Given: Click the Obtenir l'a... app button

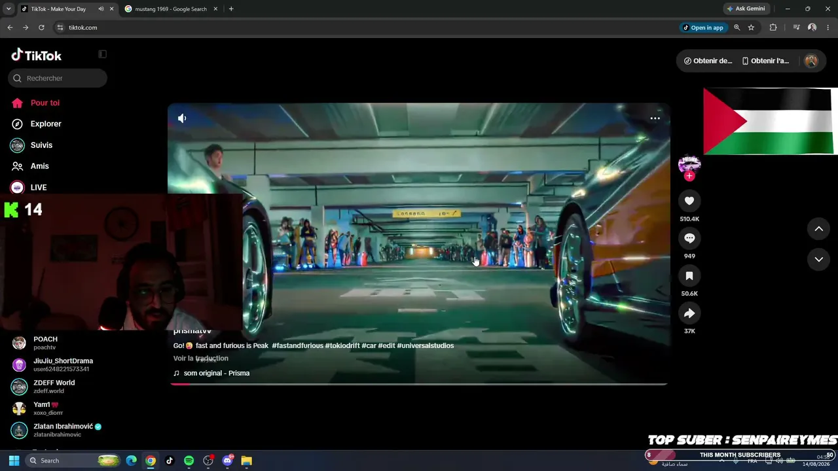Looking at the screenshot, I should click(765, 61).
